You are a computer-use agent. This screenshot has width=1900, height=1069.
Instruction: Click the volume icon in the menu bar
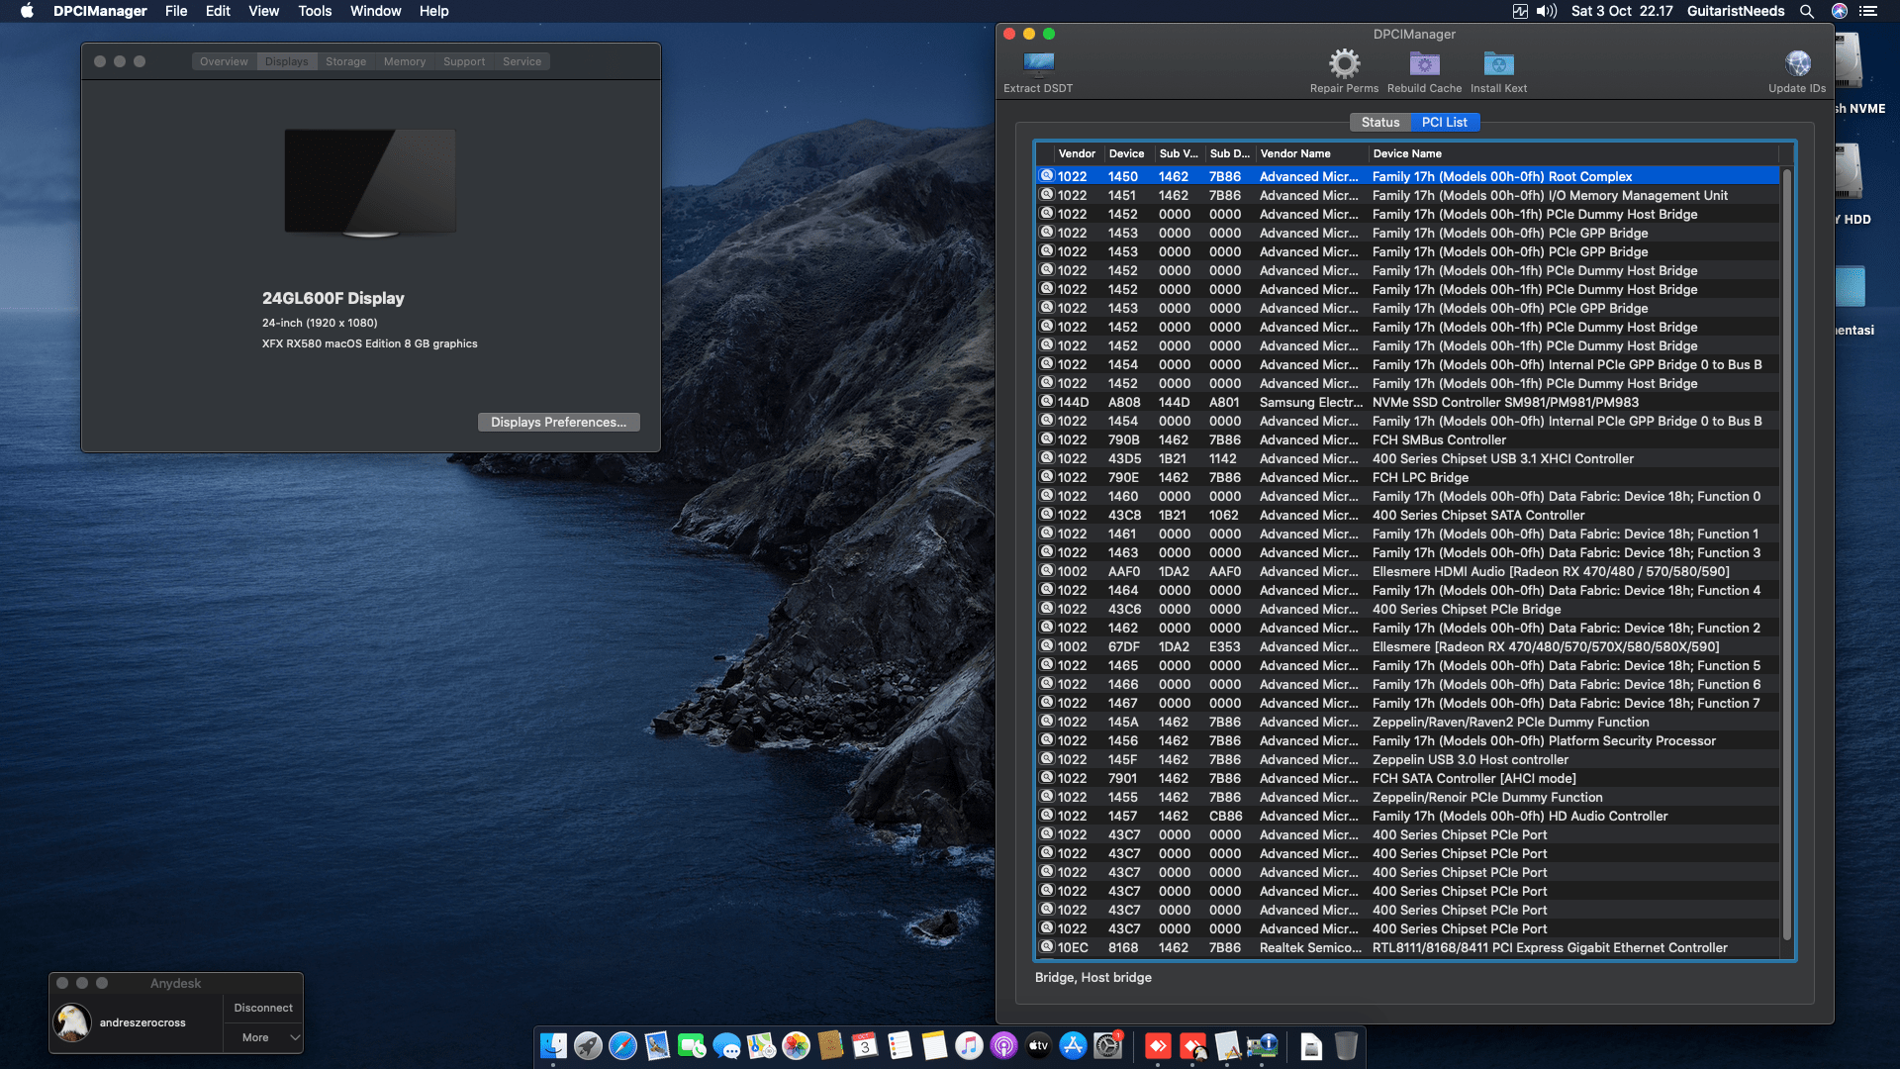pyautogui.click(x=1547, y=11)
